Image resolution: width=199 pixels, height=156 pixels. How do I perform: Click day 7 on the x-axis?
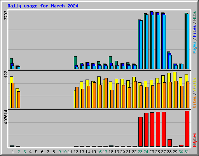tap(48, 152)
